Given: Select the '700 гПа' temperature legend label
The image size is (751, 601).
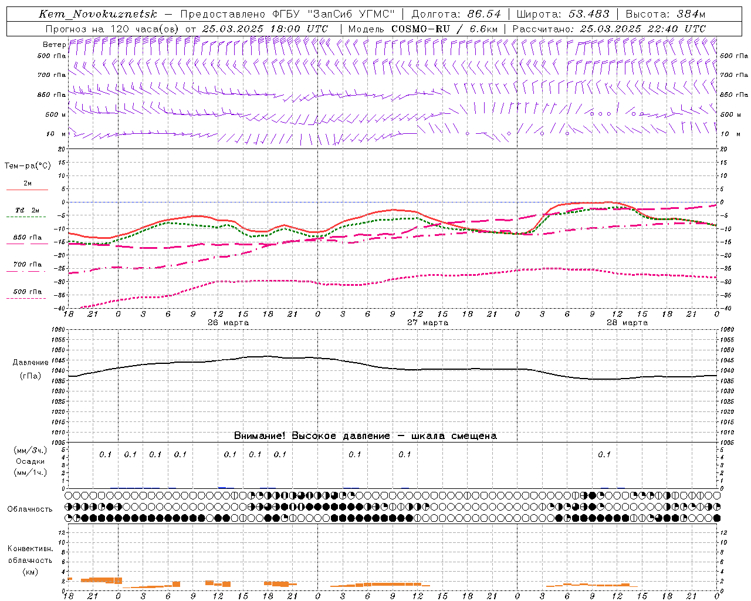Looking at the screenshot, I should point(28,265).
